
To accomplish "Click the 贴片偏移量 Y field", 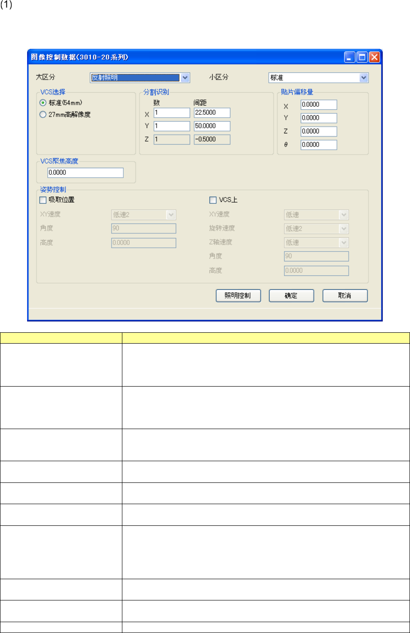I will [319, 118].
